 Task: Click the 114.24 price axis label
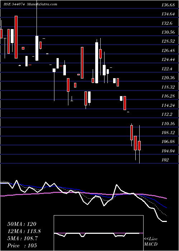click(x=168, y=105)
